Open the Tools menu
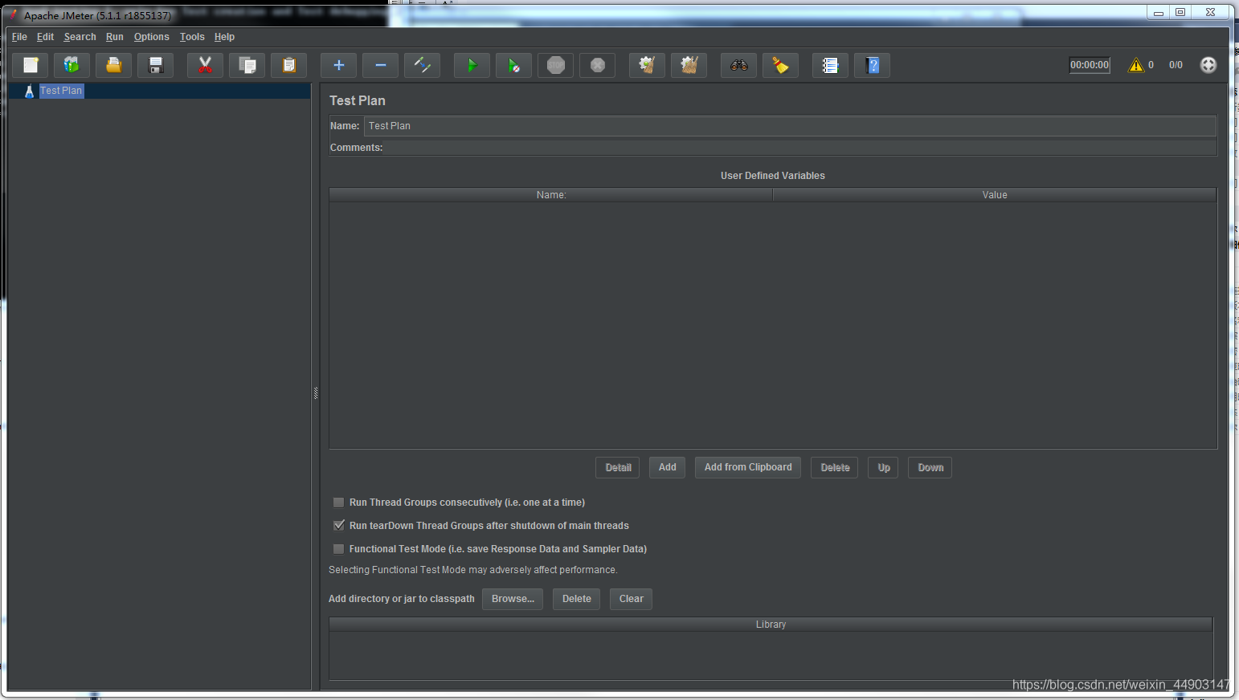This screenshot has height=700, width=1239. point(192,37)
